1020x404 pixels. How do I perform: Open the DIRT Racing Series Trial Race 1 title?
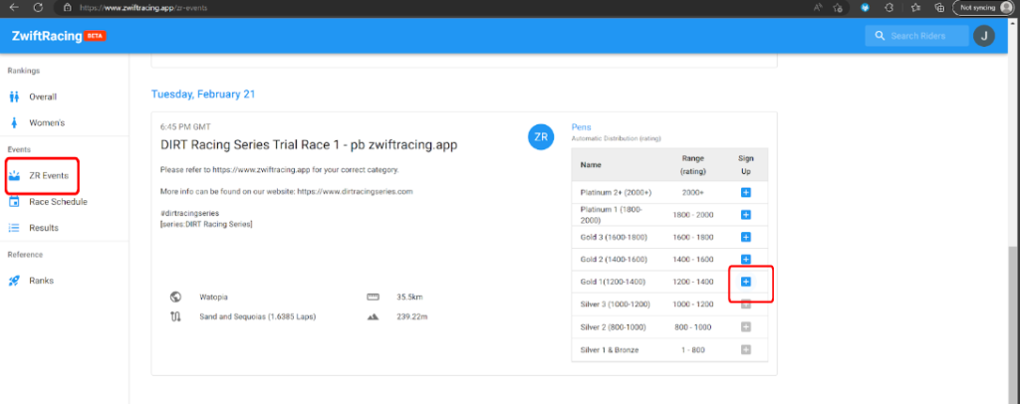pos(309,145)
